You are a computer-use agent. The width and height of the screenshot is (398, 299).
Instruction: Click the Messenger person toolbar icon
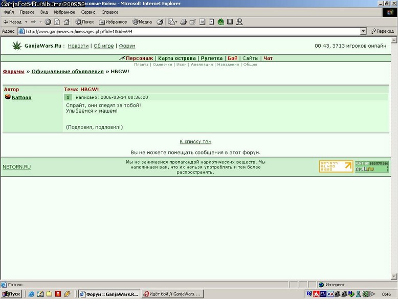[x=239, y=22]
